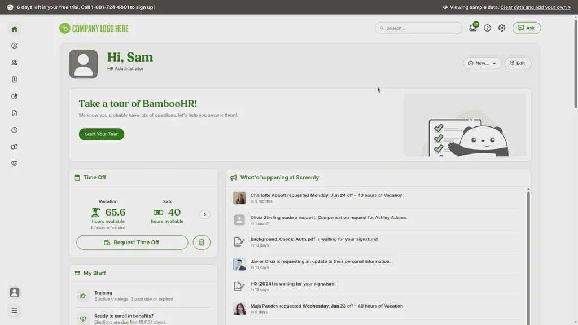Open the hamburger menu at bottom left
This screenshot has height=325, width=578.
[x=14, y=310]
